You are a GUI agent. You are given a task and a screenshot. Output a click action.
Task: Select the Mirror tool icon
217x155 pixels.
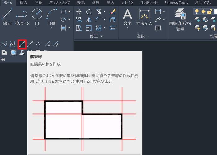point(89,20)
